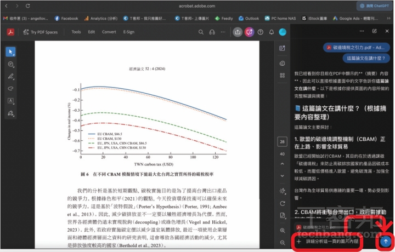The height and width of the screenshot is (252, 395).
Task: Select the text box tool
Action: pos(10,101)
